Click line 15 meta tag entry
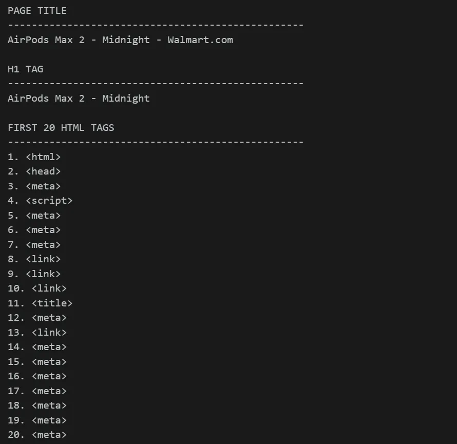This screenshot has width=457, height=444. point(37,362)
